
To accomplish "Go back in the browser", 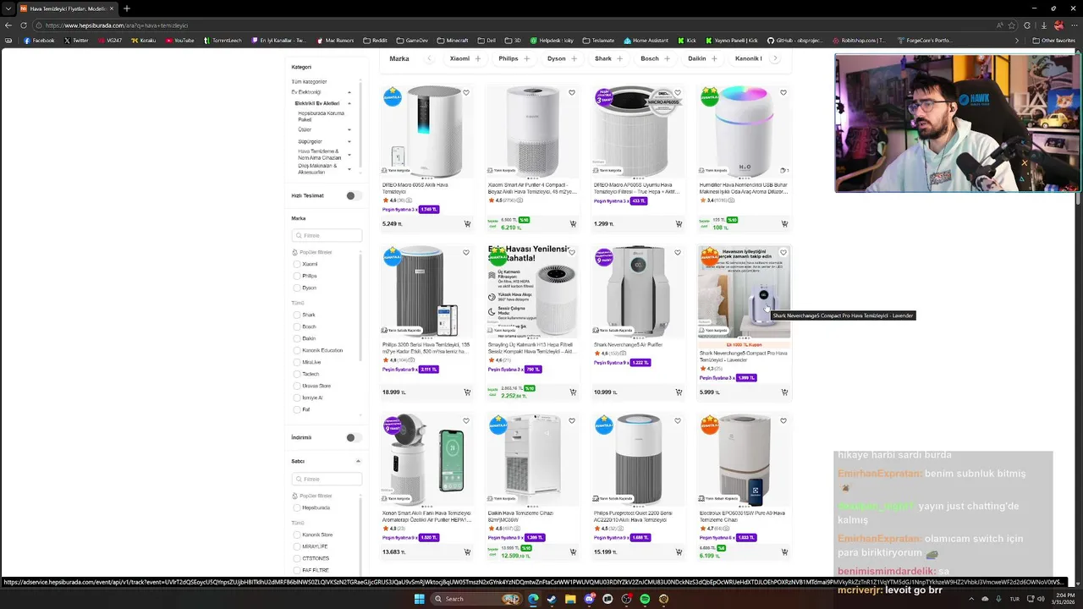I will (8, 25).
